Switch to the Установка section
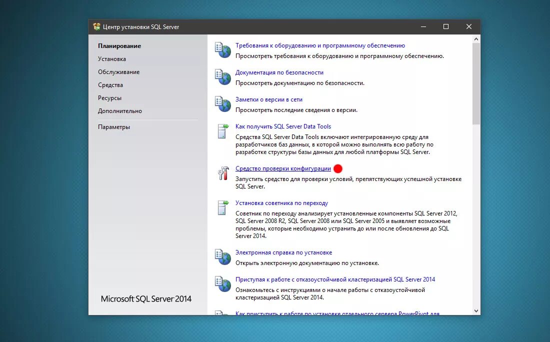550x342 pixels. point(112,59)
